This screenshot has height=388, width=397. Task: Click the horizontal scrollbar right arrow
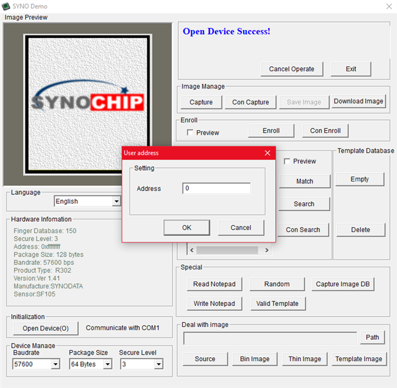click(x=267, y=250)
